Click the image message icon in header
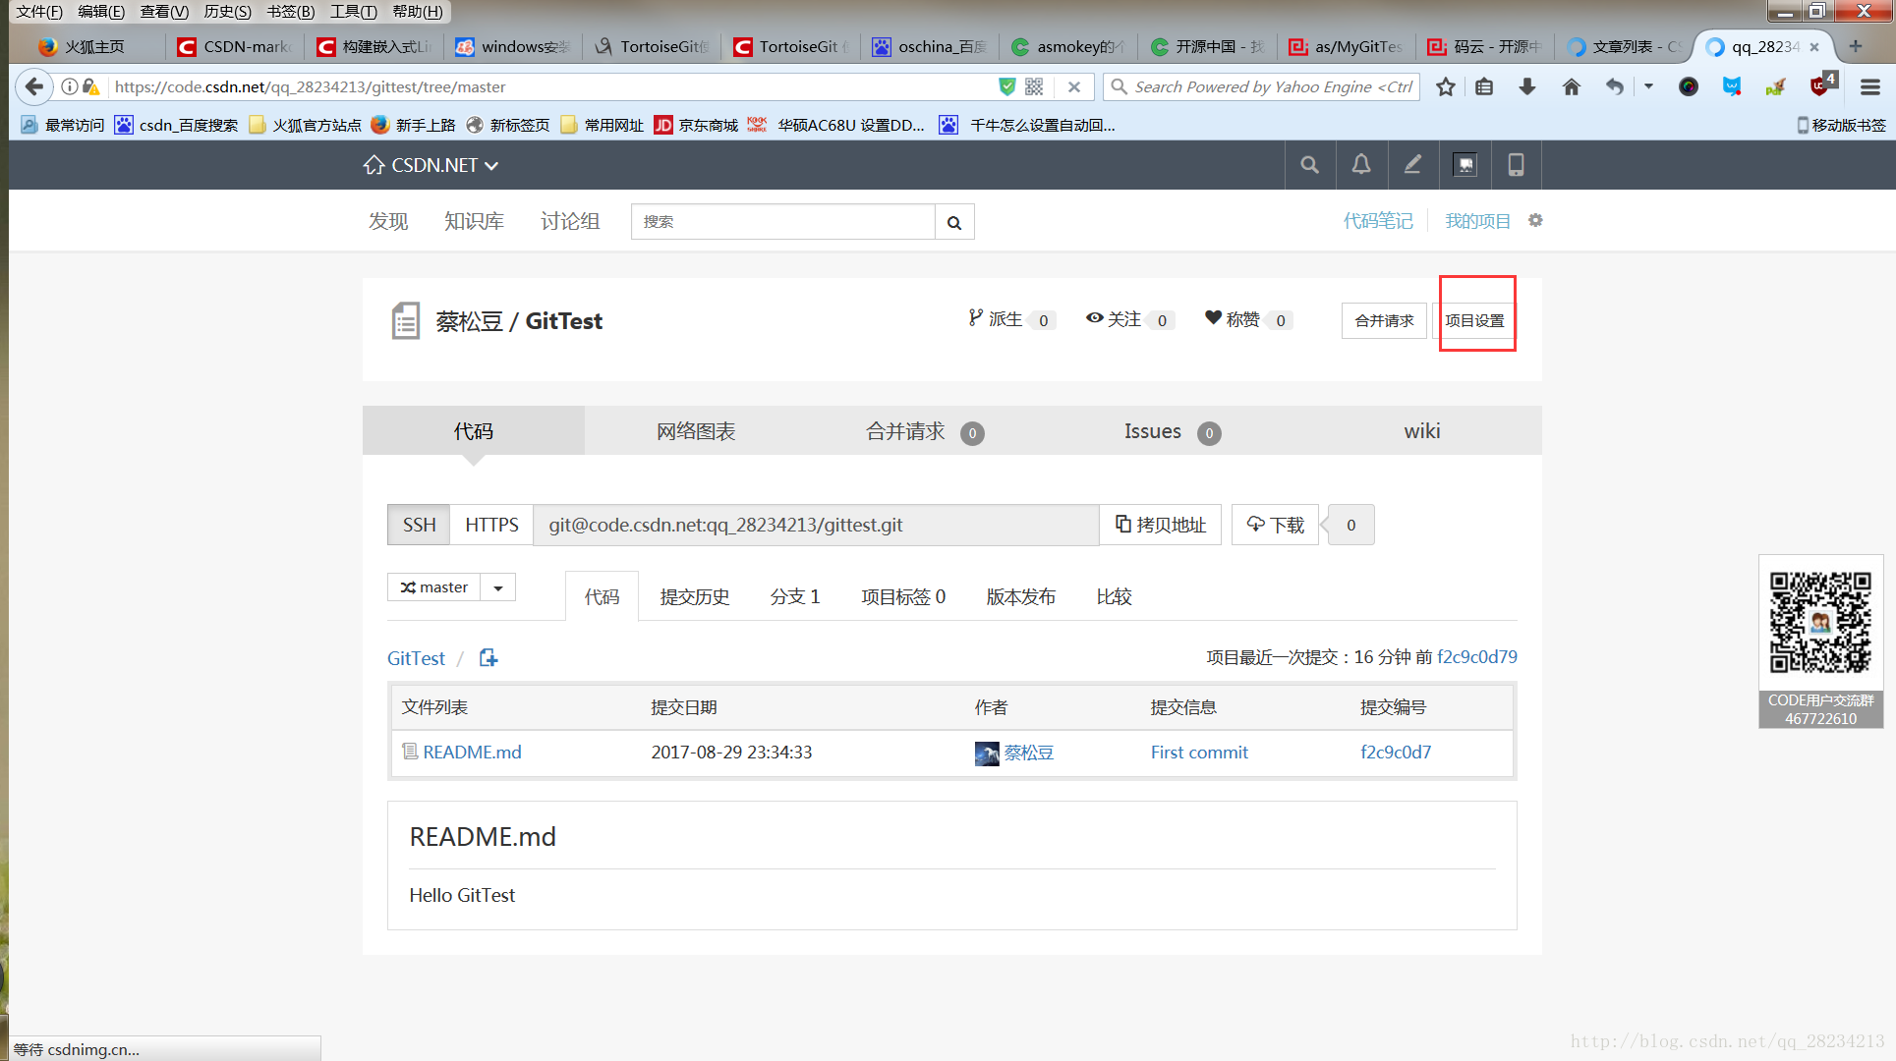Screen dimensions: 1896x1061 pos(1465,165)
